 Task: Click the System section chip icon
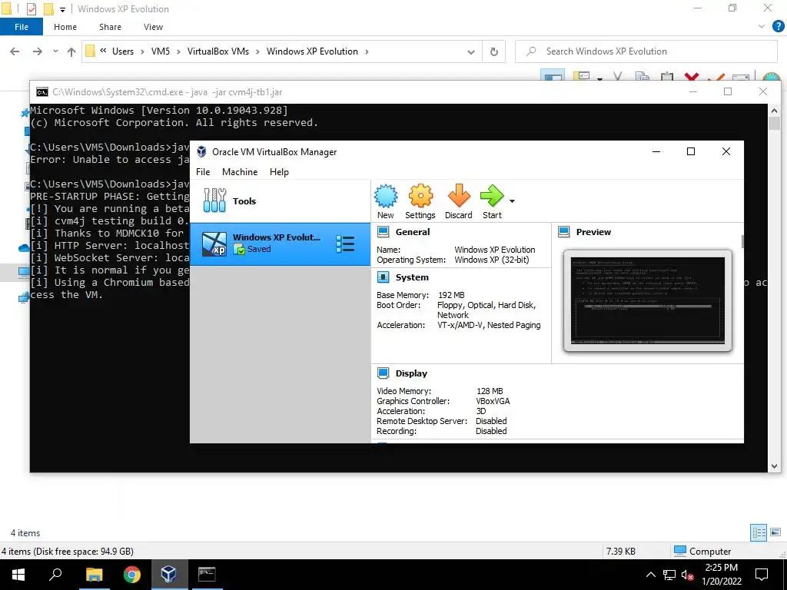[x=383, y=277]
